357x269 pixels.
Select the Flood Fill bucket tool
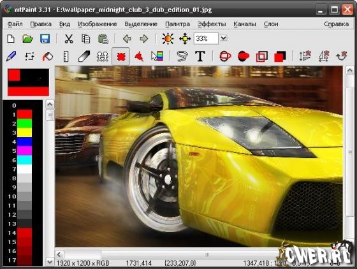(x=47, y=57)
